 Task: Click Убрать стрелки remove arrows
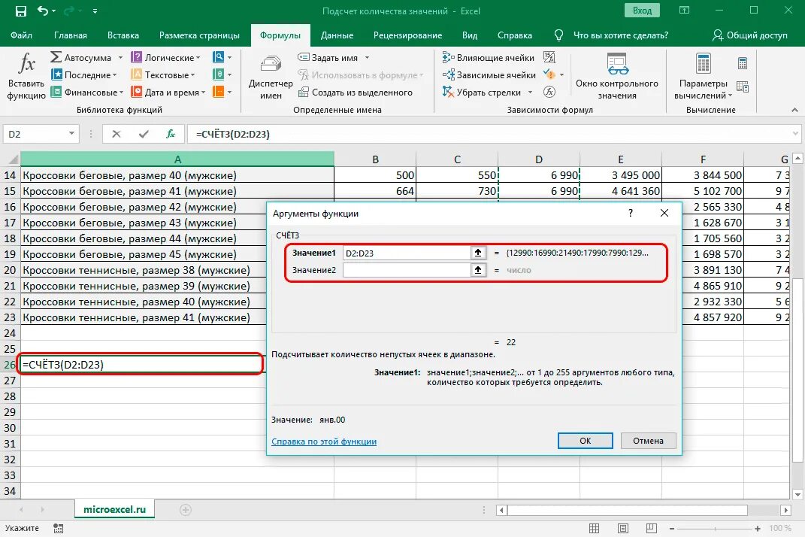(482, 92)
